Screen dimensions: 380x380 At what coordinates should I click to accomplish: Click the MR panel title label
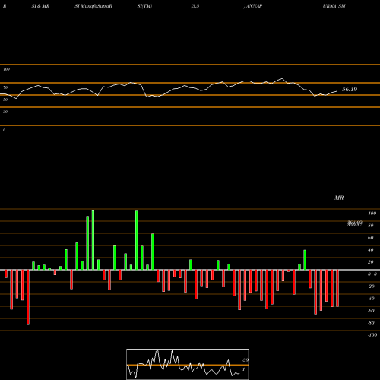point(339,198)
